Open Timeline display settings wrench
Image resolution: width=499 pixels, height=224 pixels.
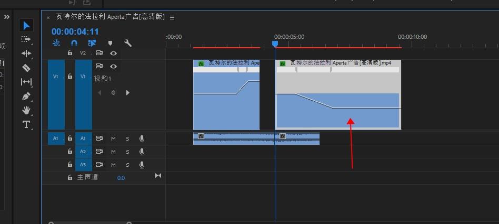click(128, 44)
